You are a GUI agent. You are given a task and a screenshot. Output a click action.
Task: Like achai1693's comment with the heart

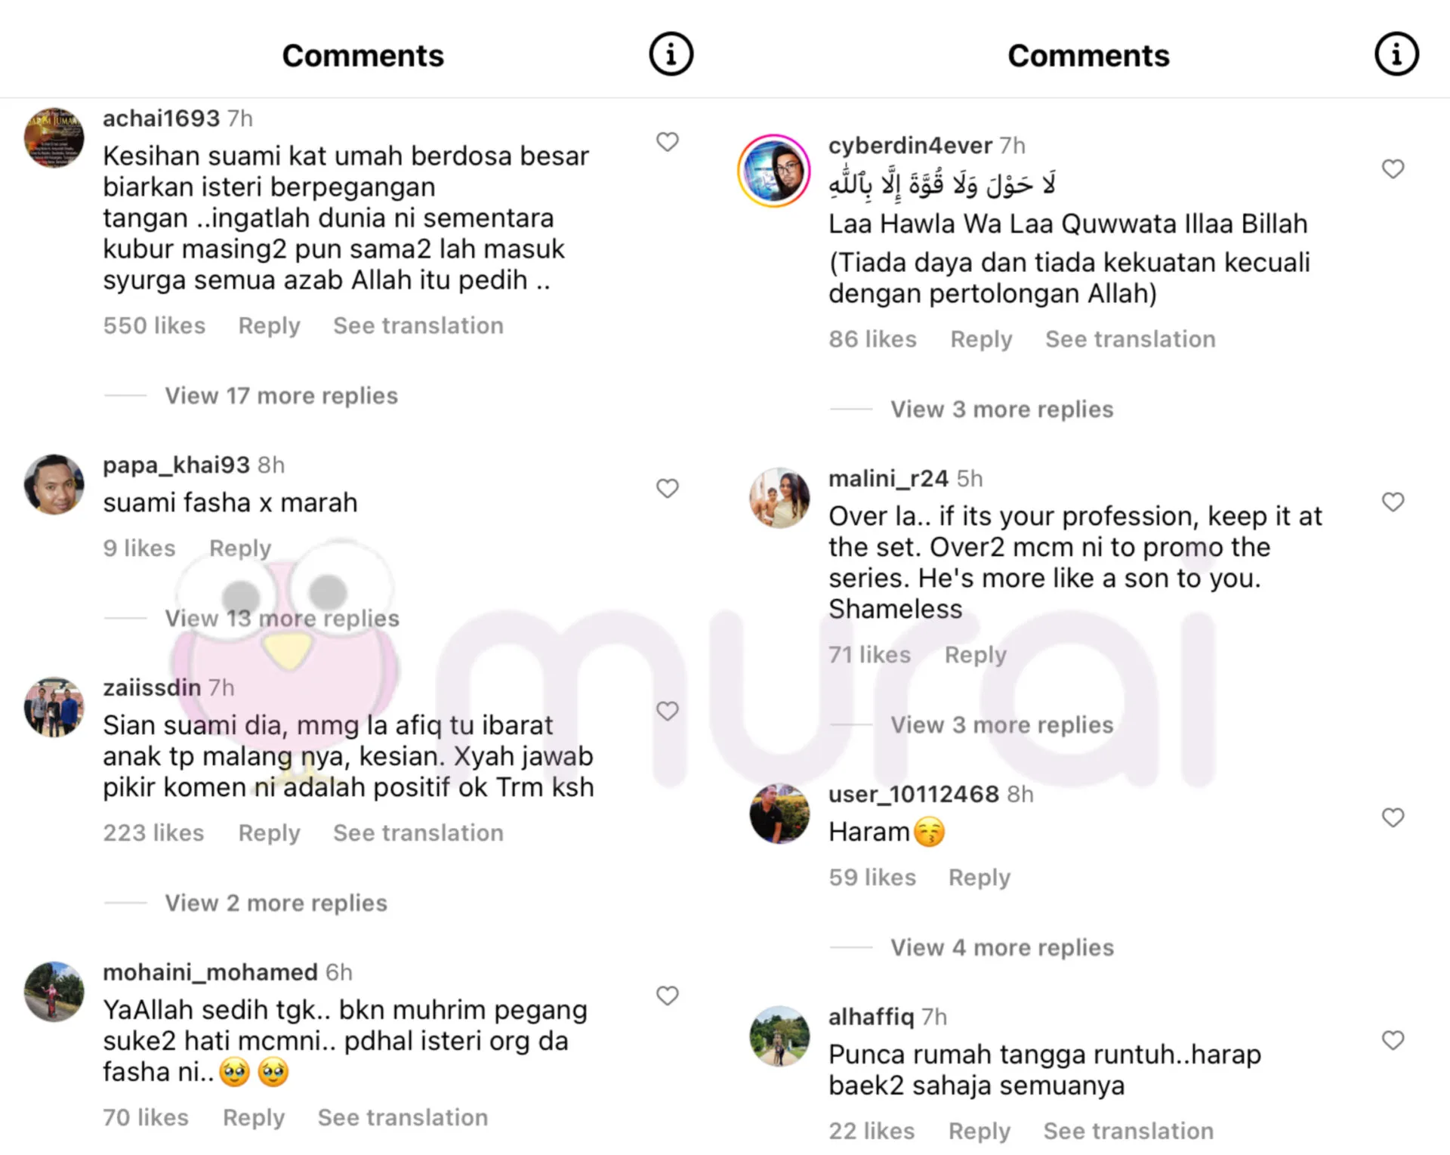coord(667,141)
